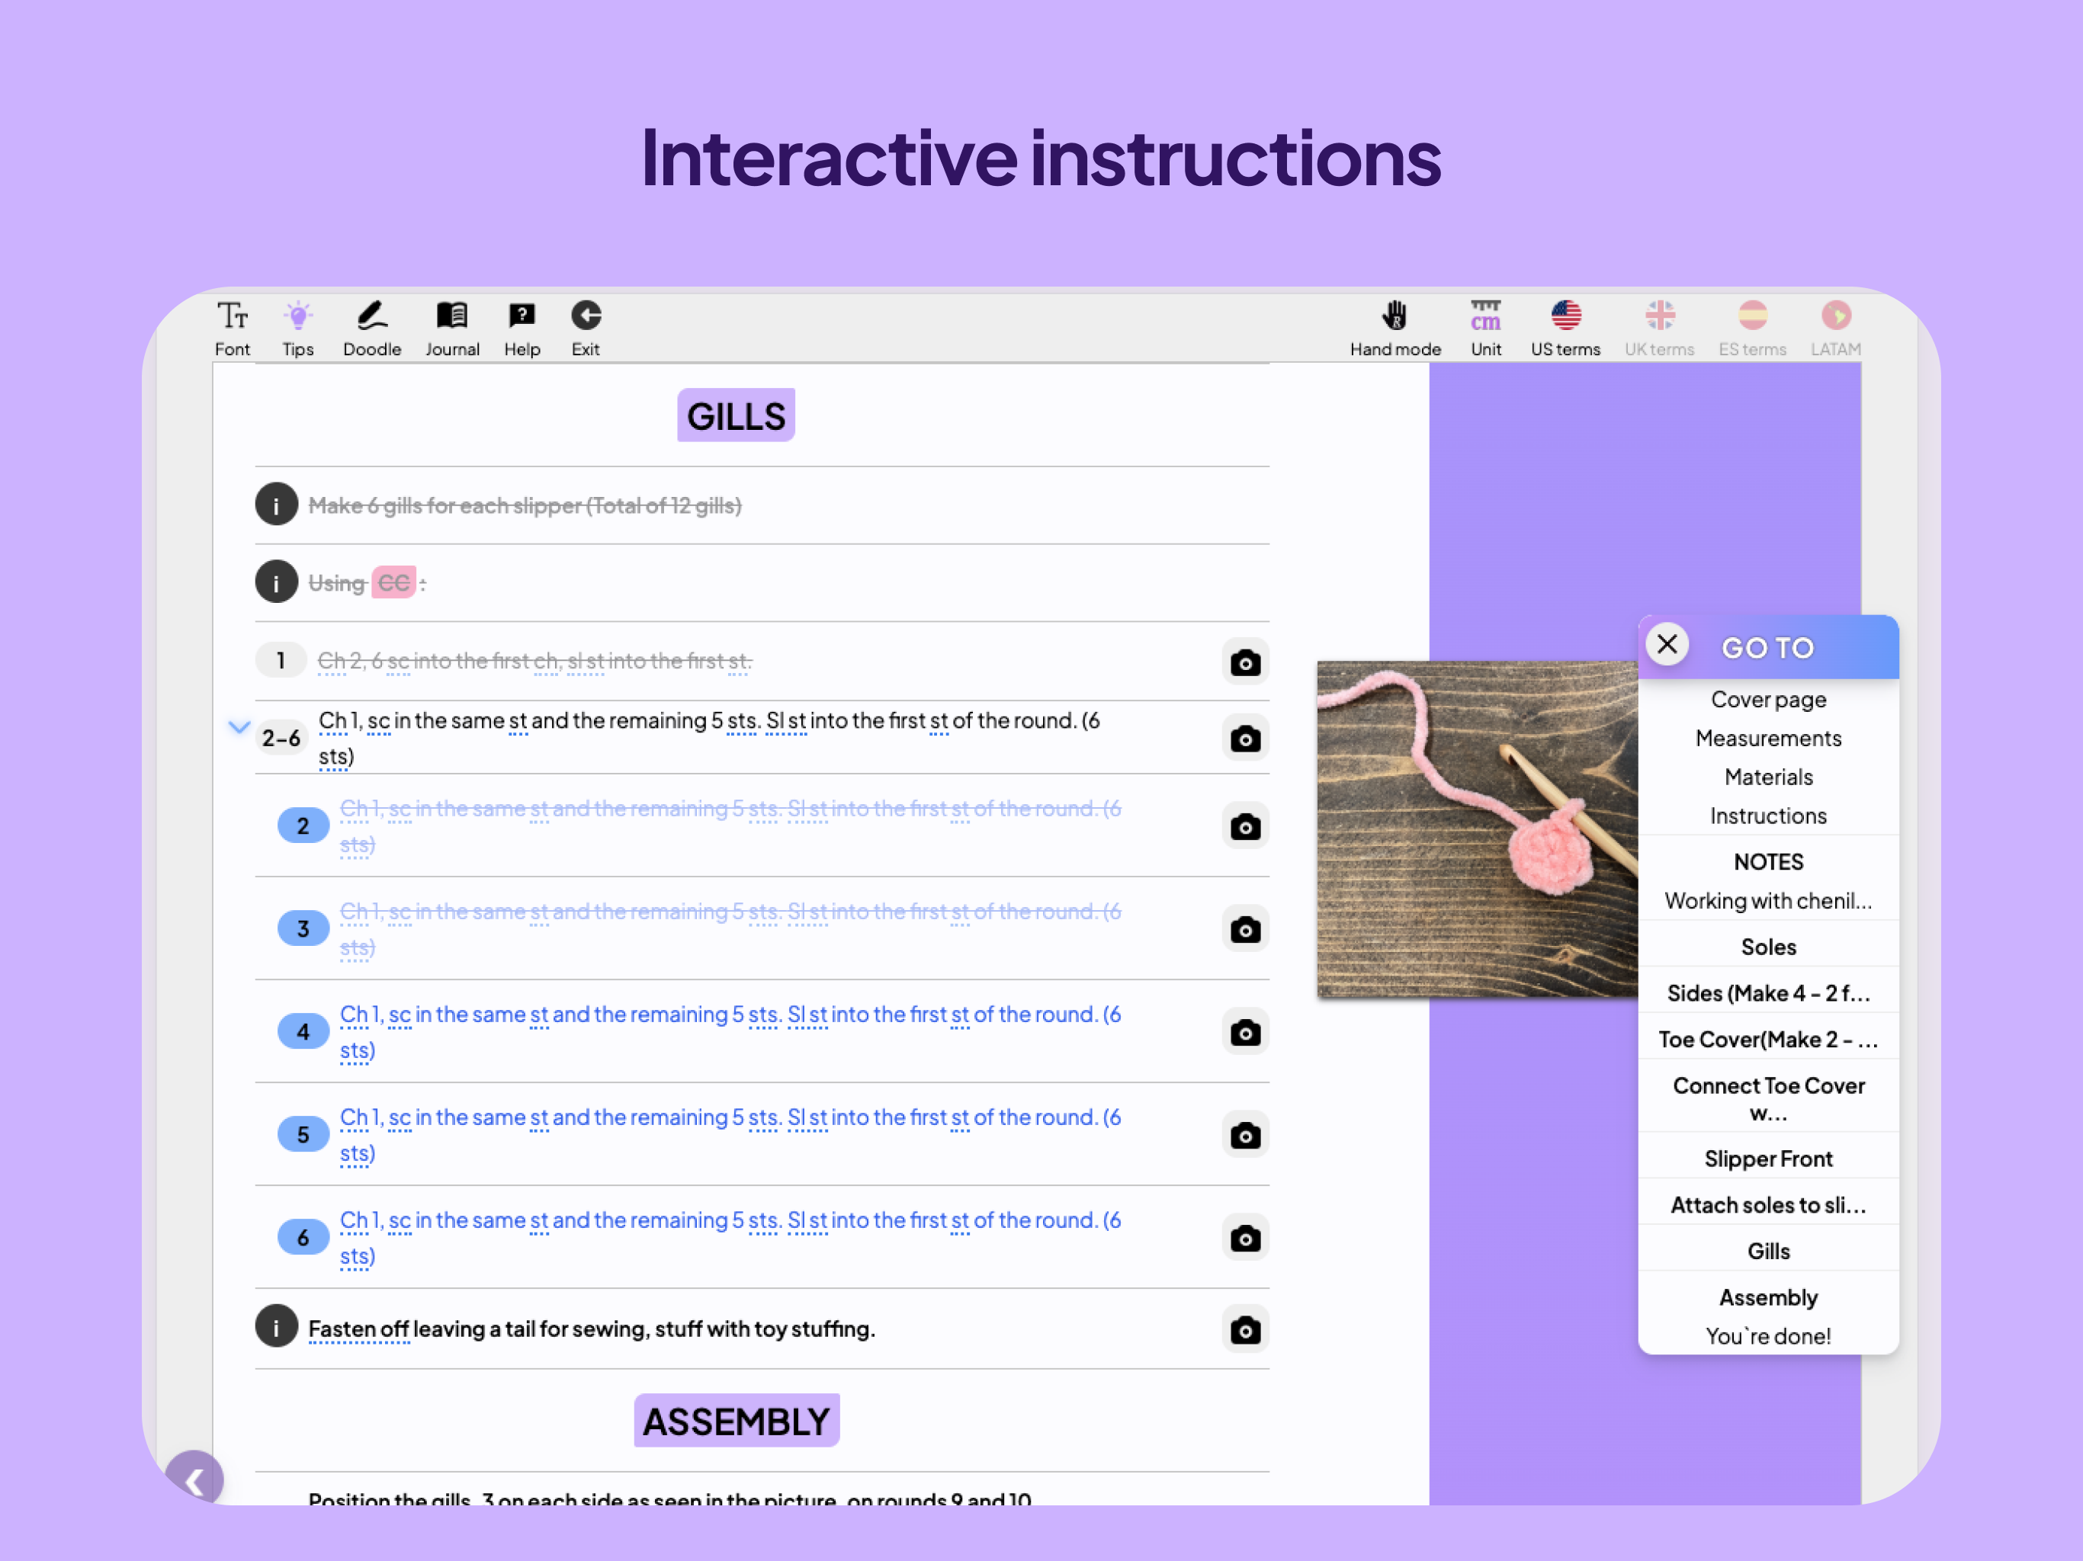Click 'Fasten off' underlined term
This screenshot has width=2083, height=1561.
tap(358, 1329)
